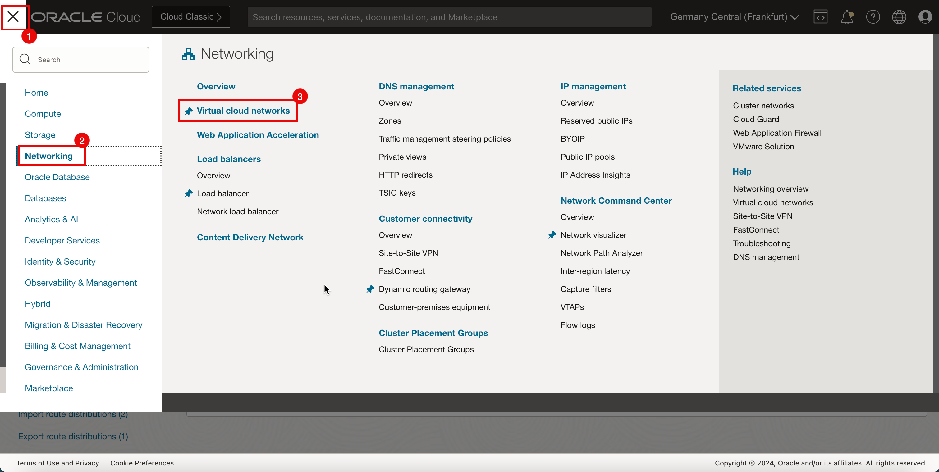Open Site-to-Site VPN link
Screen dimensions: 939x472
pyautogui.click(x=408, y=253)
